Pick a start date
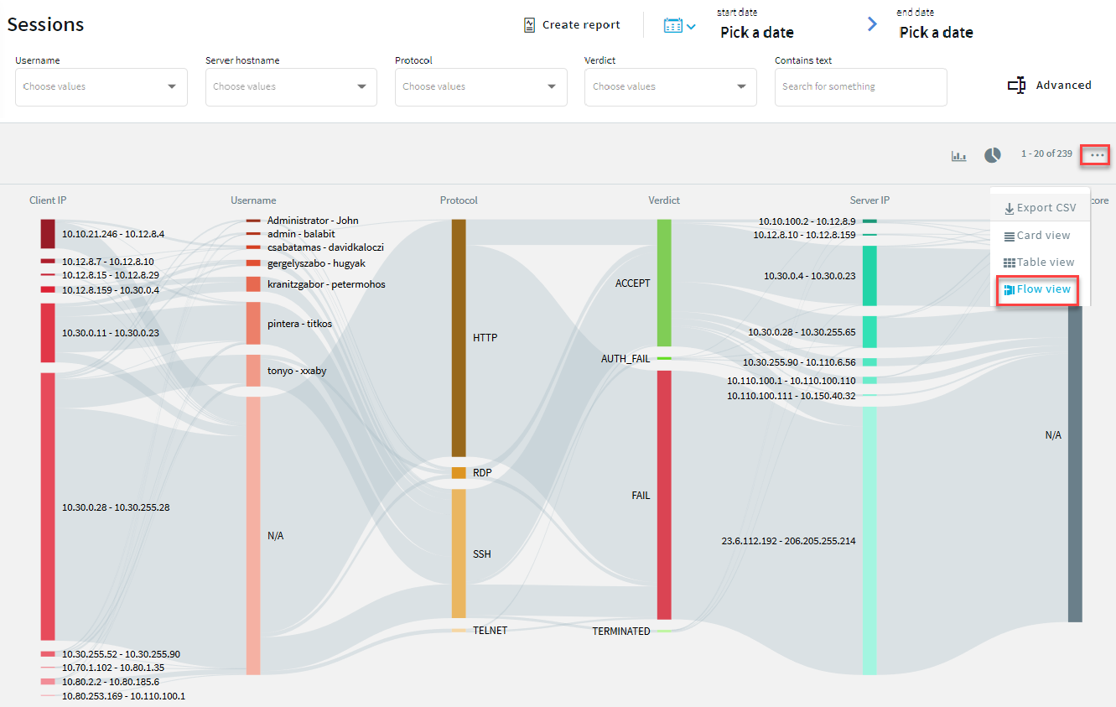Image resolution: width=1116 pixels, height=707 pixels. click(x=756, y=33)
